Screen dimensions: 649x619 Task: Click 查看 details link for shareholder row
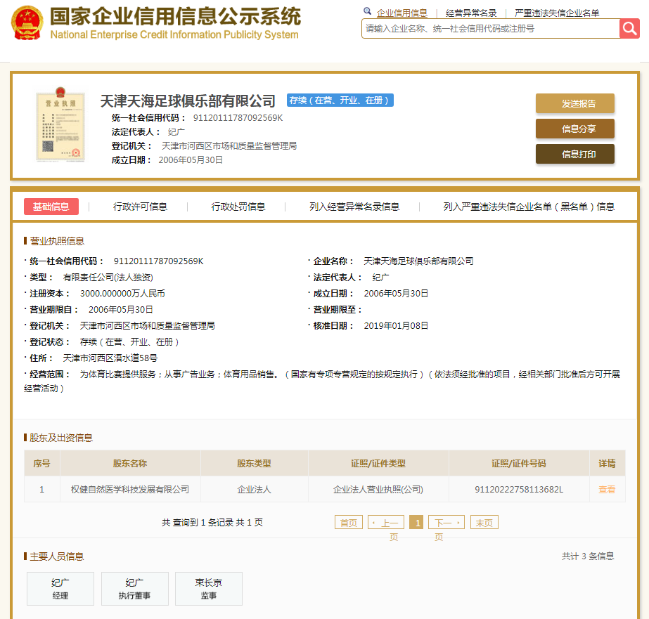coord(606,489)
